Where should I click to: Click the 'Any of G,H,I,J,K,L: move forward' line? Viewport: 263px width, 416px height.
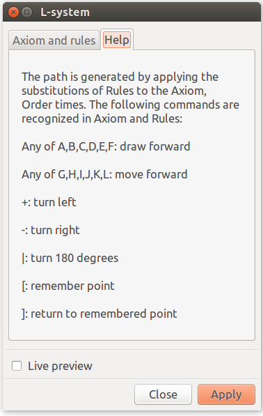(x=104, y=174)
